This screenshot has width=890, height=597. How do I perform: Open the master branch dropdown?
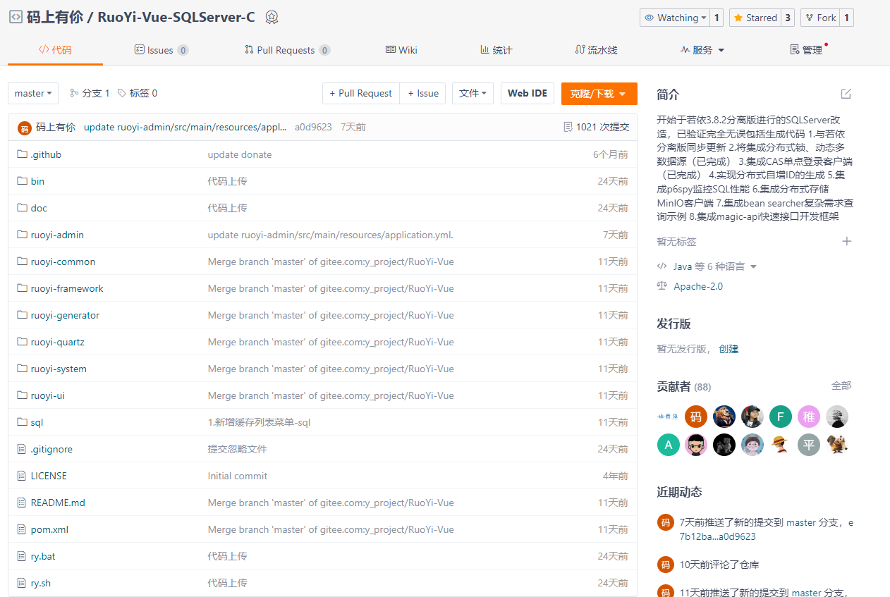(x=32, y=93)
